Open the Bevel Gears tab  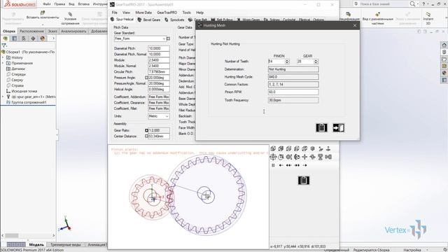[149, 20]
